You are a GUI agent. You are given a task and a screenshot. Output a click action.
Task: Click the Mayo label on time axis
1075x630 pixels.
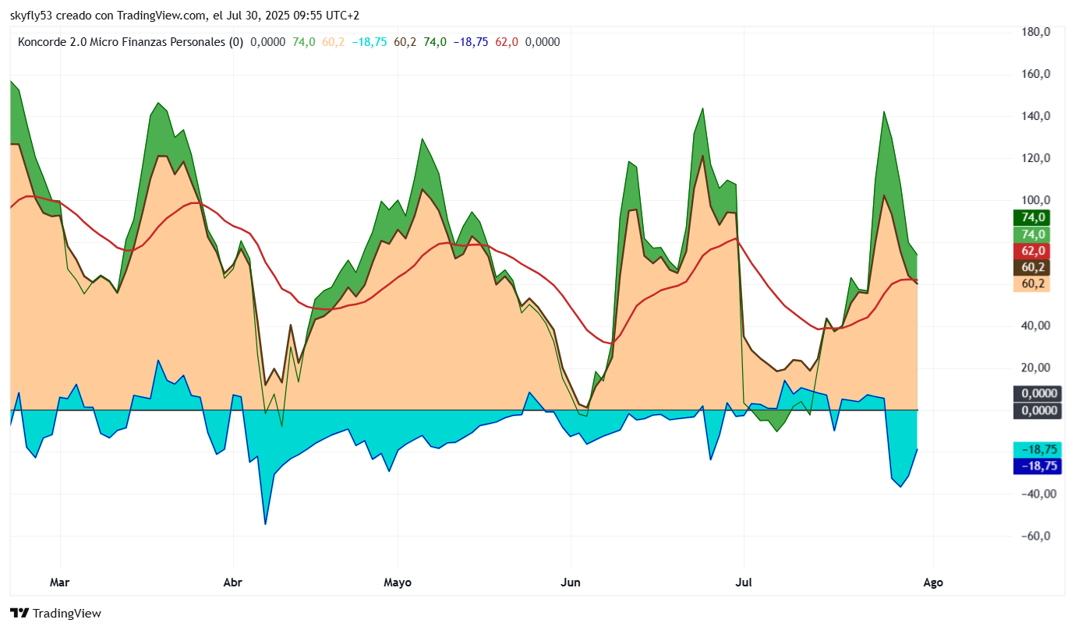(398, 582)
